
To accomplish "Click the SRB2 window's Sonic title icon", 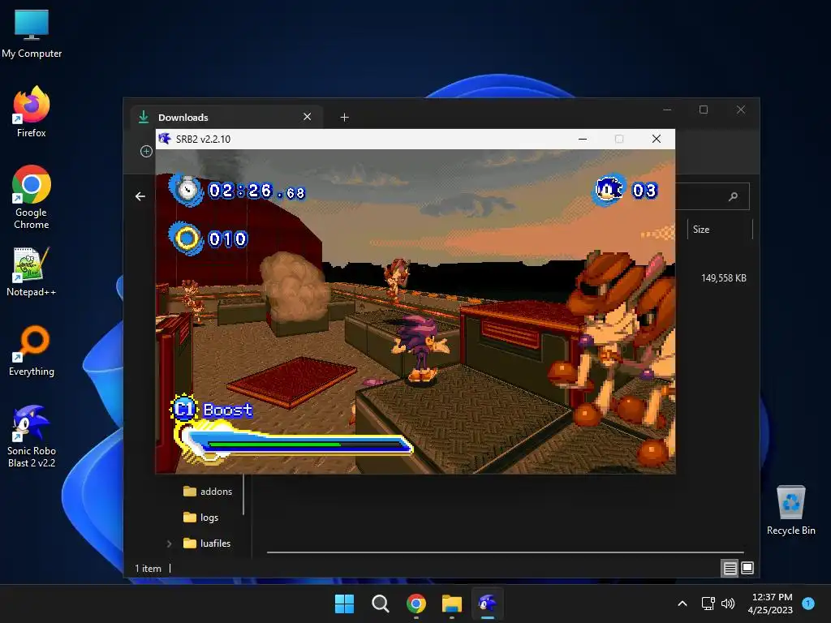I will (165, 139).
